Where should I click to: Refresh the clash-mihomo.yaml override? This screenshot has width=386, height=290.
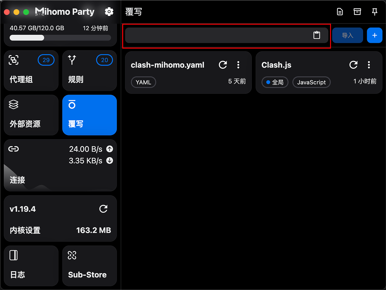[223, 65]
